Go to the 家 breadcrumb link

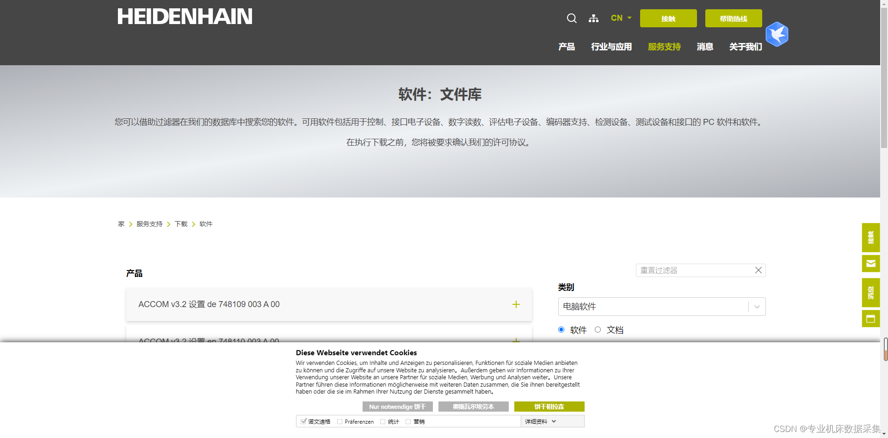[121, 224]
